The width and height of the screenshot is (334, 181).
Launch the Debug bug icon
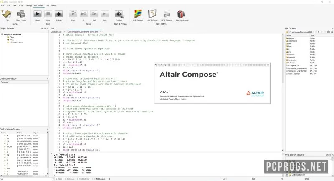[58, 15]
